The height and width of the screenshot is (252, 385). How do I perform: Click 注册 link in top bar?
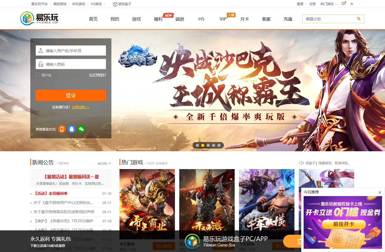pyautogui.click(x=312, y=4)
